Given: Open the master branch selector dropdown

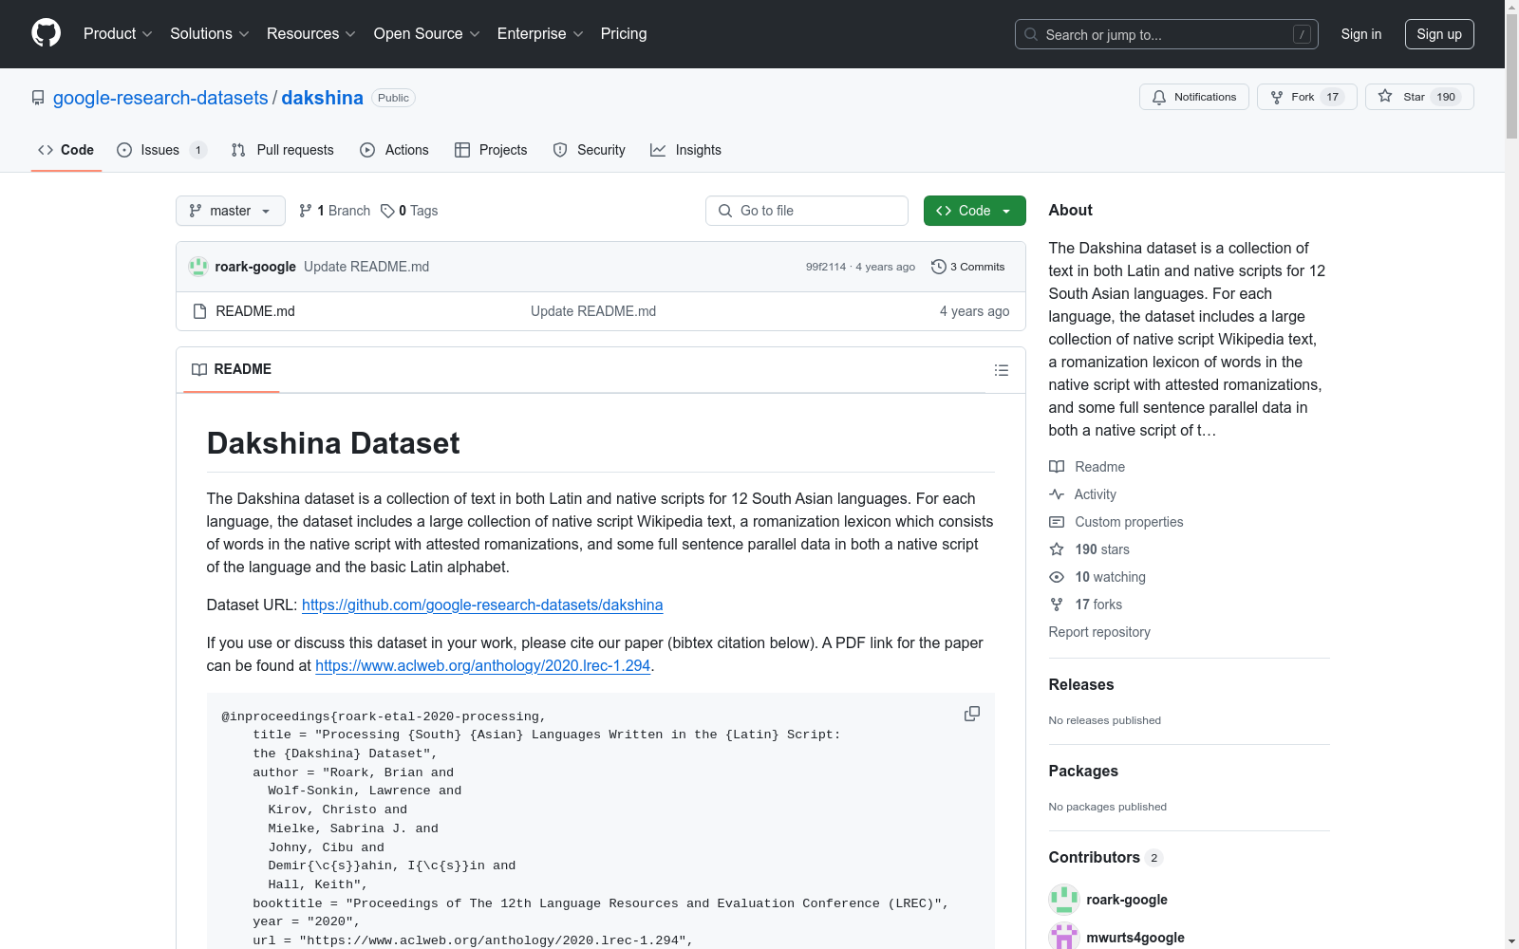Looking at the screenshot, I should (231, 211).
